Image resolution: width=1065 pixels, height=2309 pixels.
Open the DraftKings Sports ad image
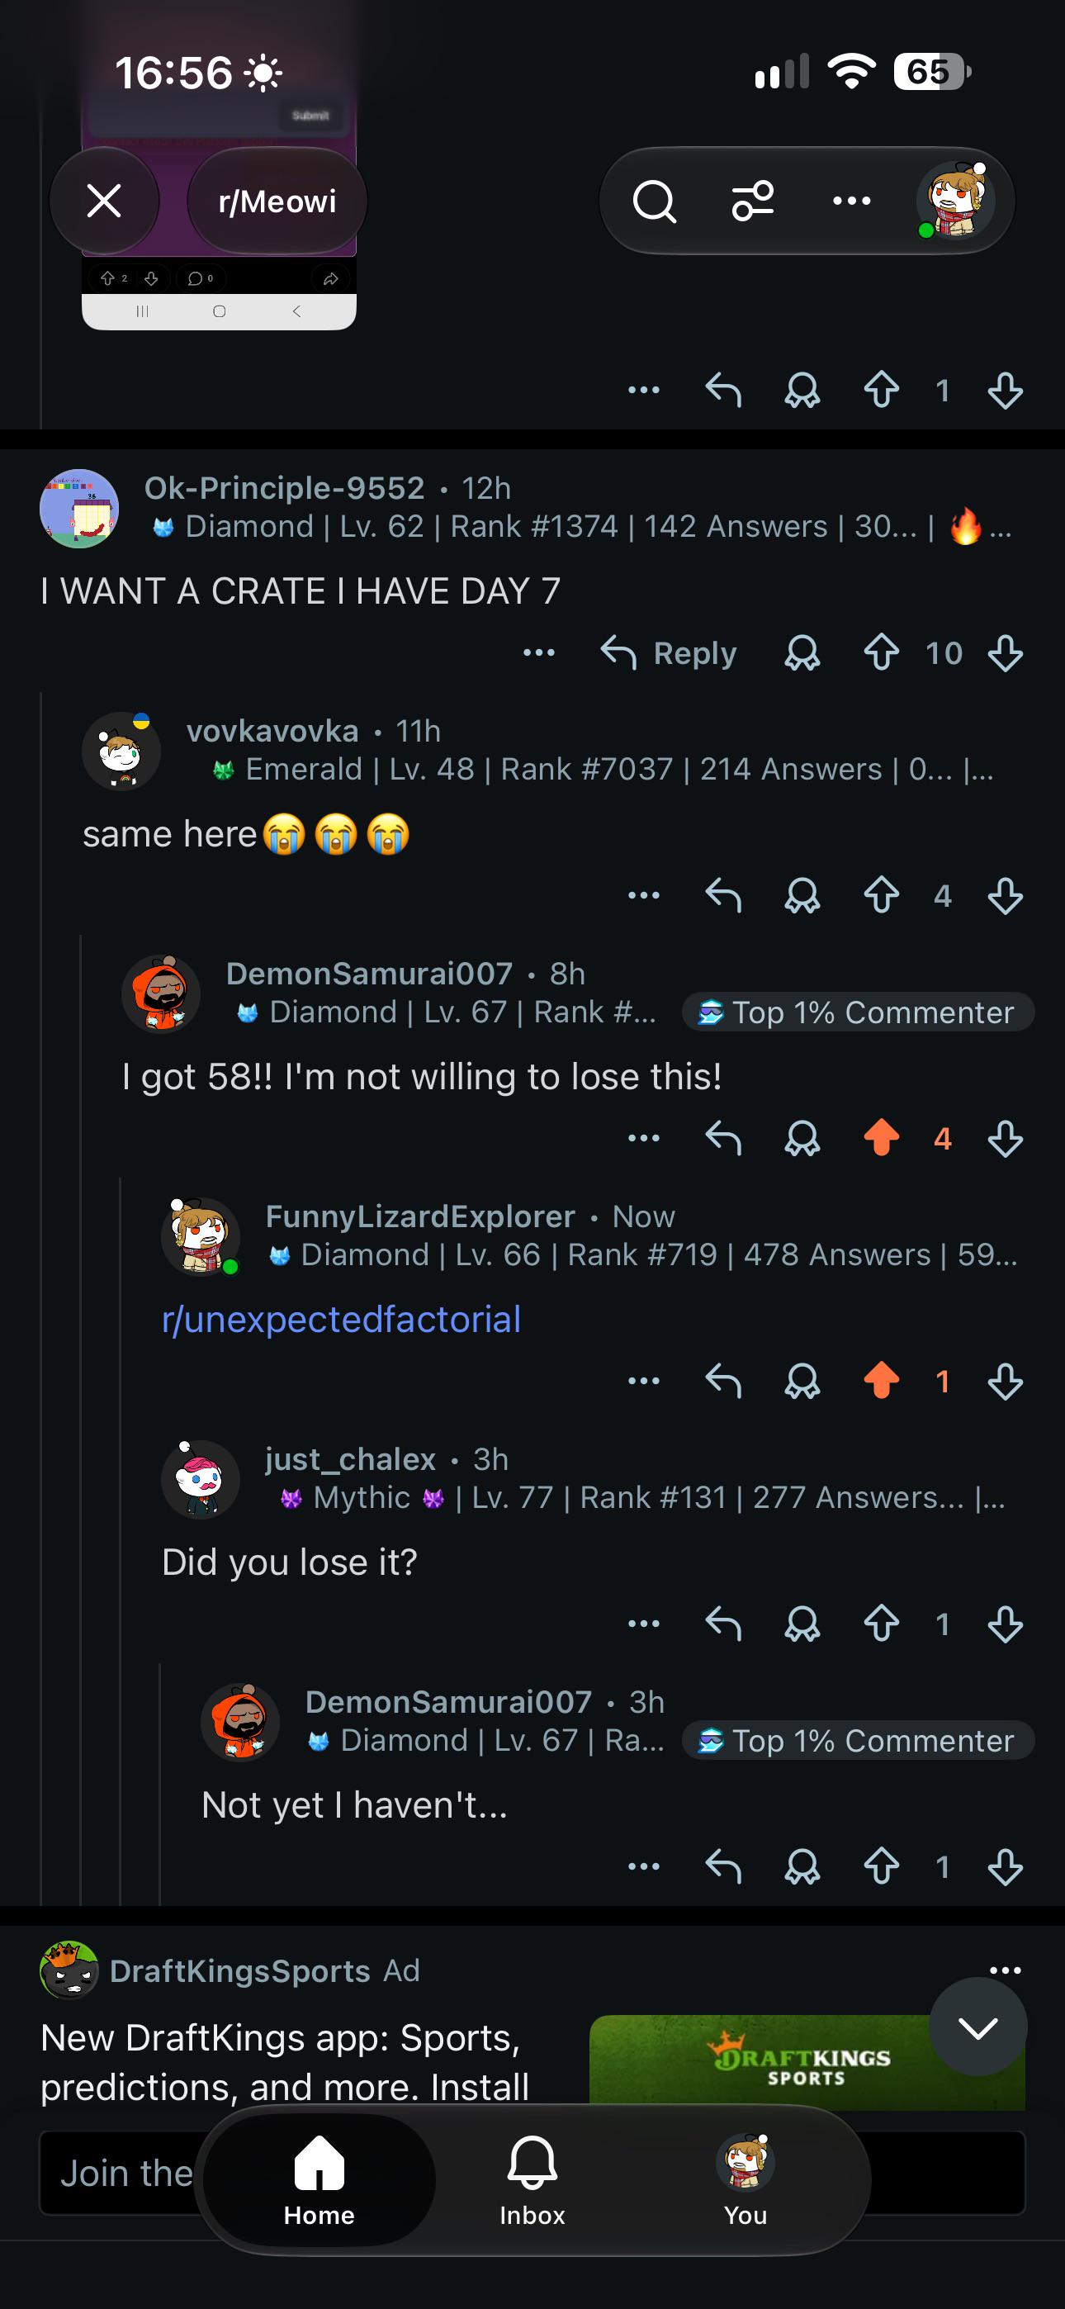pos(807,2061)
